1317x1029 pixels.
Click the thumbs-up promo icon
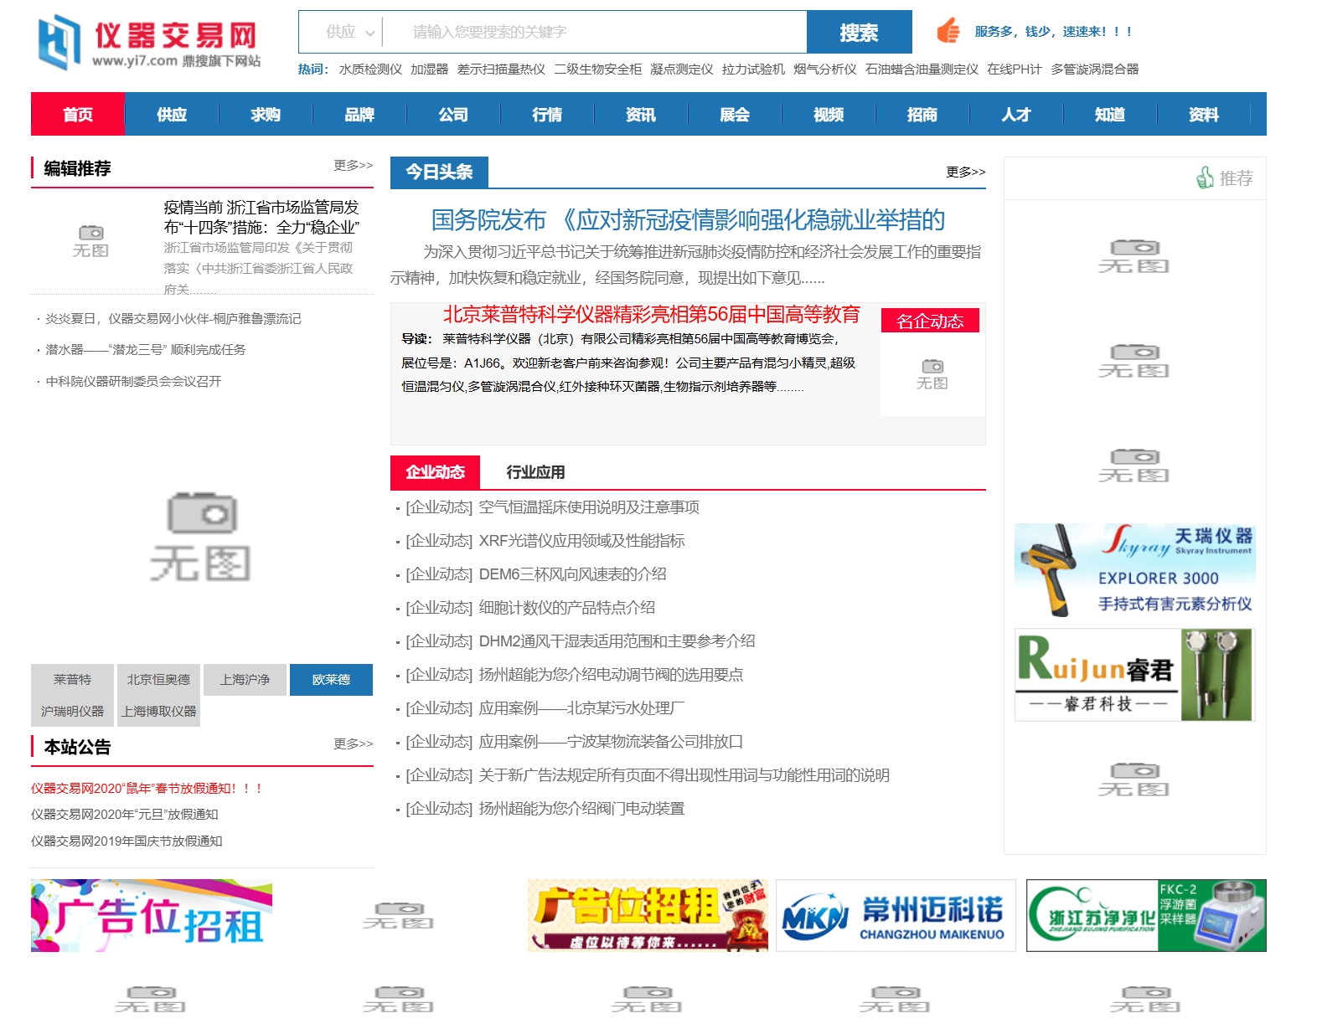click(x=948, y=31)
